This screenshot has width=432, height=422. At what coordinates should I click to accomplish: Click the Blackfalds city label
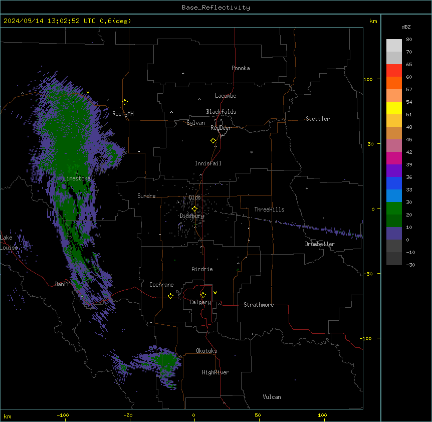pos(221,112)
